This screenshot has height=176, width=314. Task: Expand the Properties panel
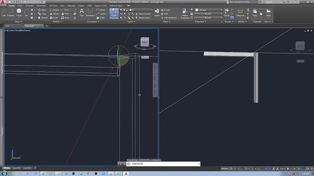tap(200, 22)
